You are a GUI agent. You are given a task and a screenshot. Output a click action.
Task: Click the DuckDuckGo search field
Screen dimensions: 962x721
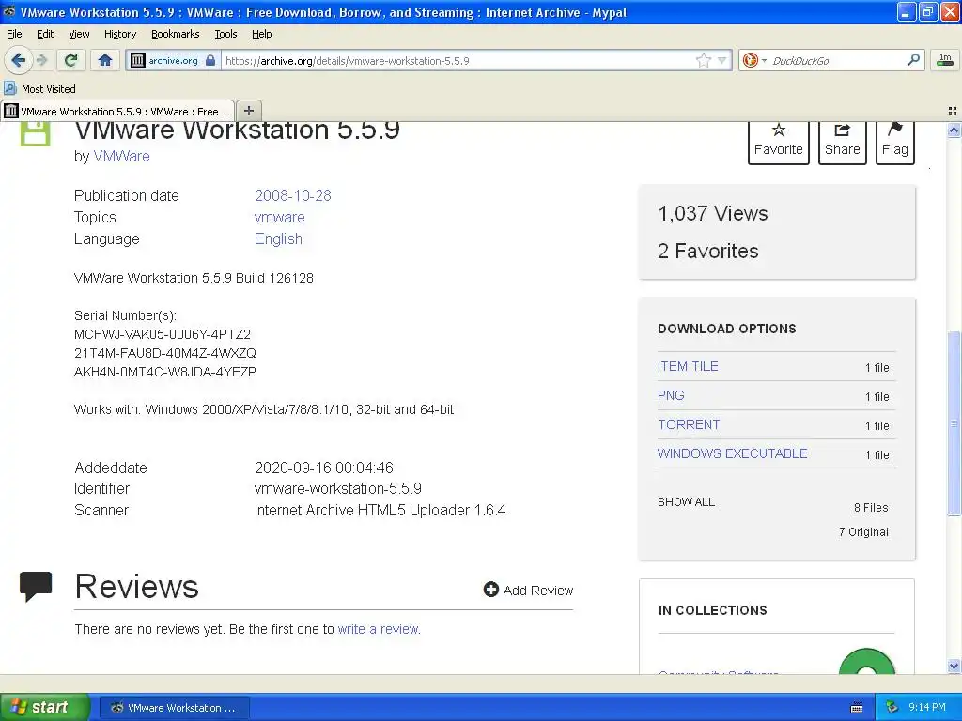[835, 61]
